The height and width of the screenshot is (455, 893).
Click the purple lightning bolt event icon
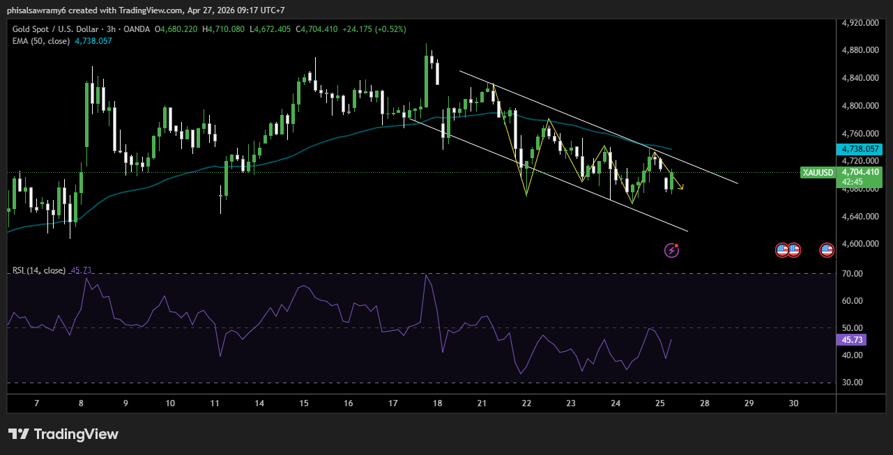[x=671, y=249]
